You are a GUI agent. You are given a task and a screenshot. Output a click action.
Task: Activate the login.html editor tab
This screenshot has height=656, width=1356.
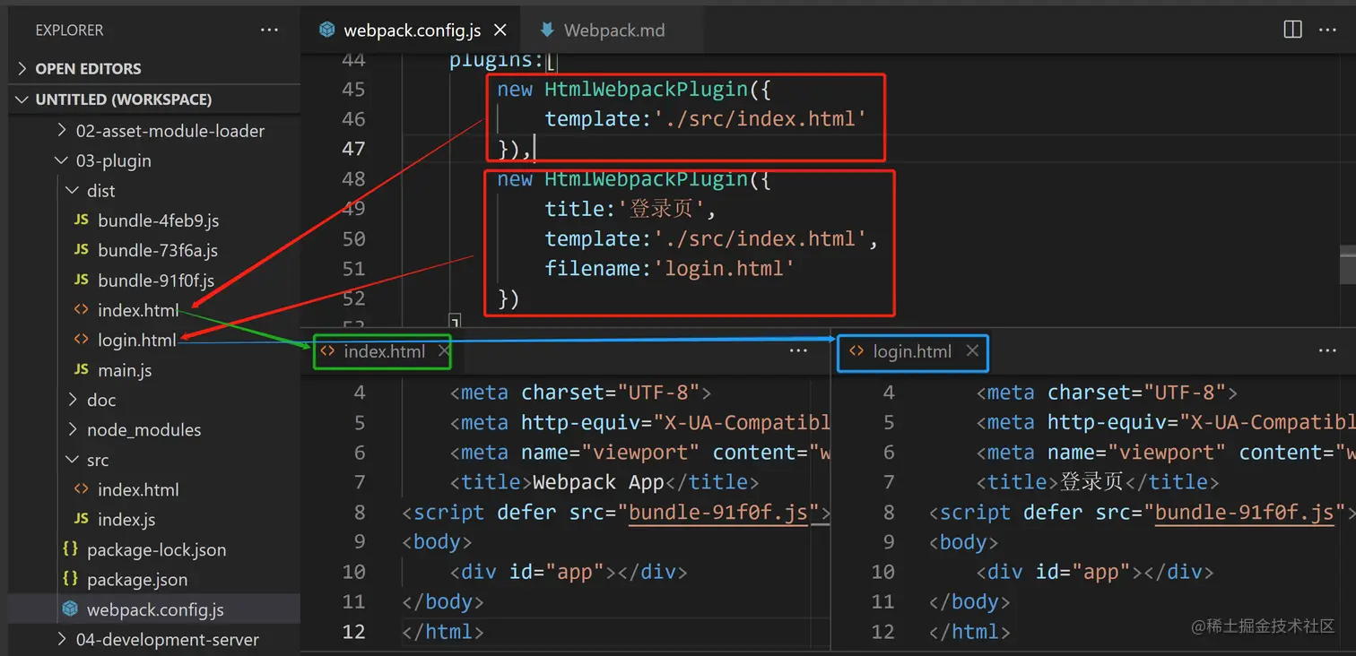(912, 351)
